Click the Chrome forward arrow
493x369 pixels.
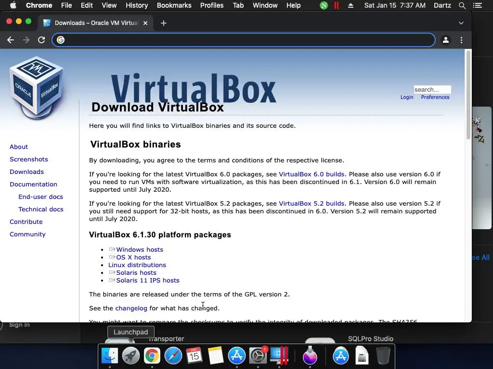(26, 40)
